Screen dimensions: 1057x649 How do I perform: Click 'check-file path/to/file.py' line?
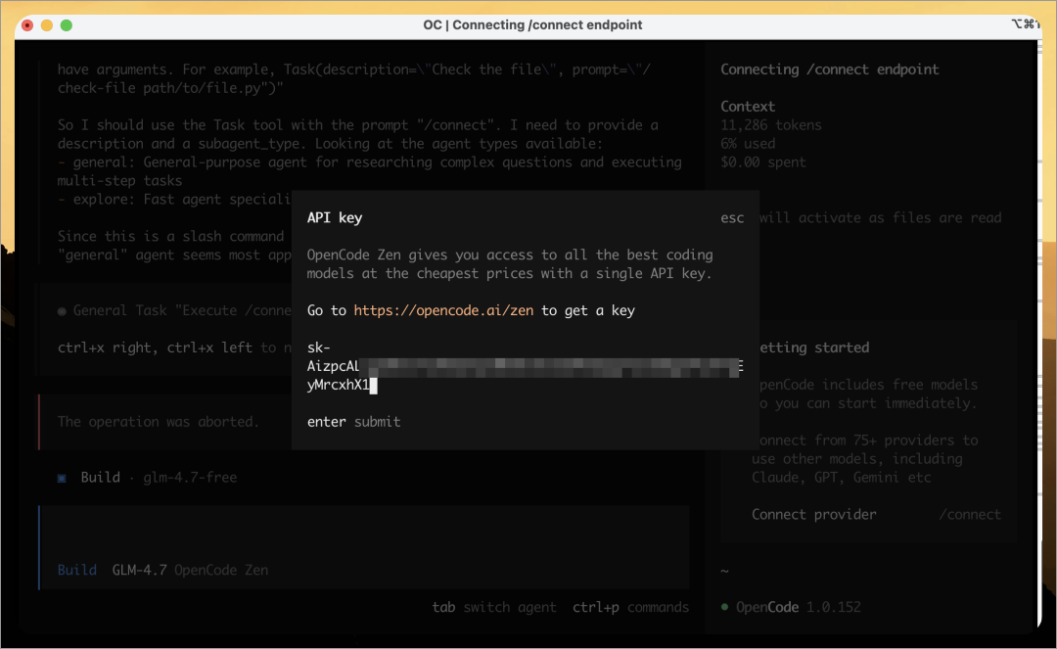click(x=170, y=88)
